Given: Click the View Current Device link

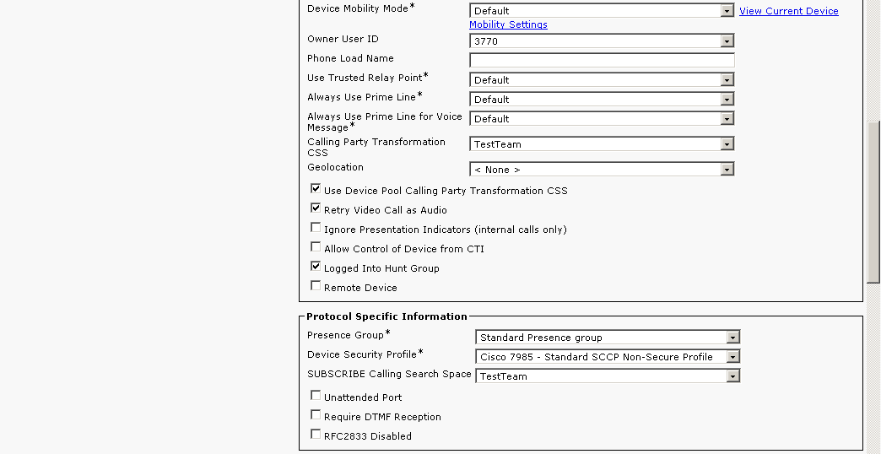Looking at the screenshot, I should point(788,11).
